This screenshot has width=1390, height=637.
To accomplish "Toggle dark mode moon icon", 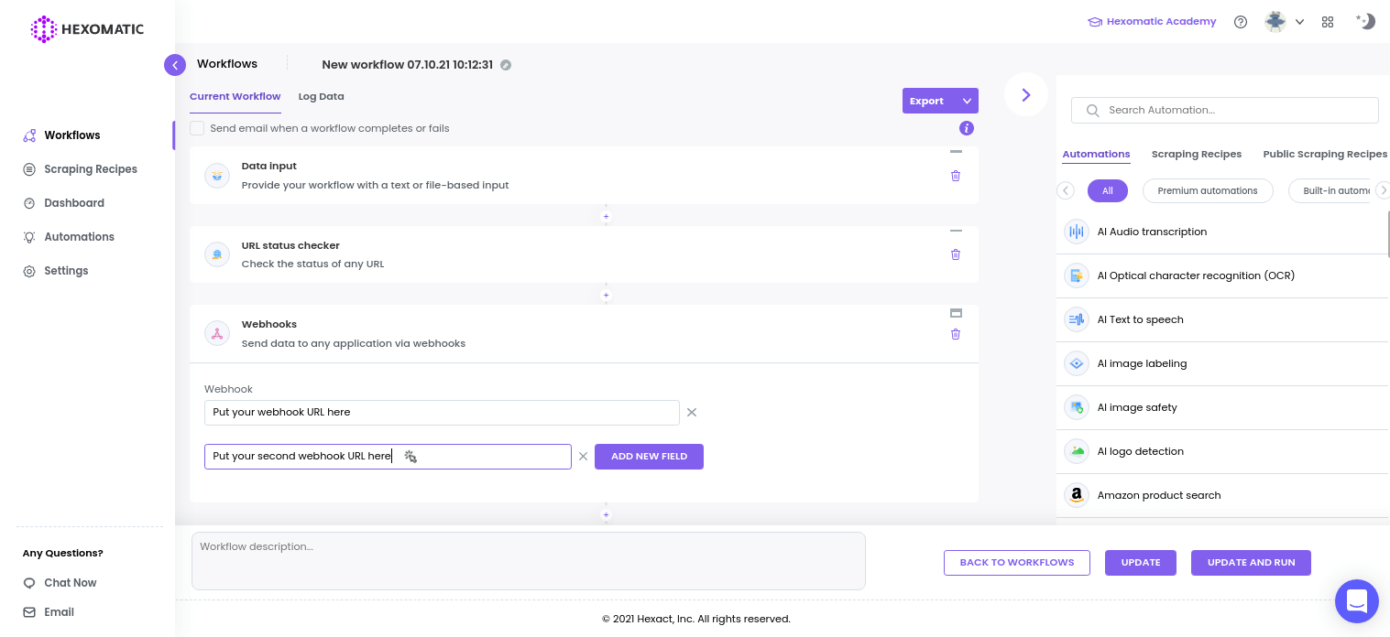I will (x=1366, y=21).
